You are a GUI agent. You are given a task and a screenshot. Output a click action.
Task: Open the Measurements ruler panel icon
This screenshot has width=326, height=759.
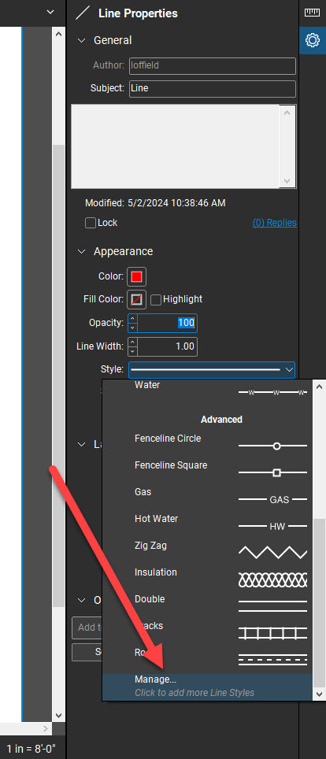[313, 13]
